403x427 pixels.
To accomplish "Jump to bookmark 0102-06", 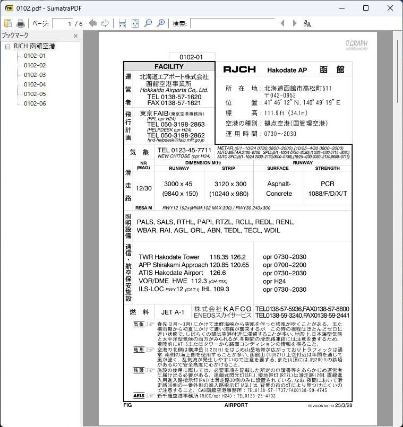I will (35, 103).
